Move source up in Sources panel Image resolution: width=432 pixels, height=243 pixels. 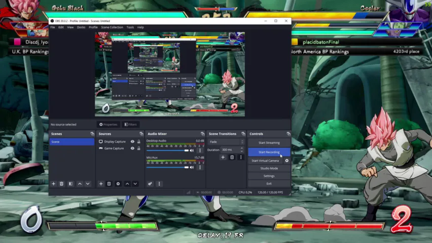127,184
